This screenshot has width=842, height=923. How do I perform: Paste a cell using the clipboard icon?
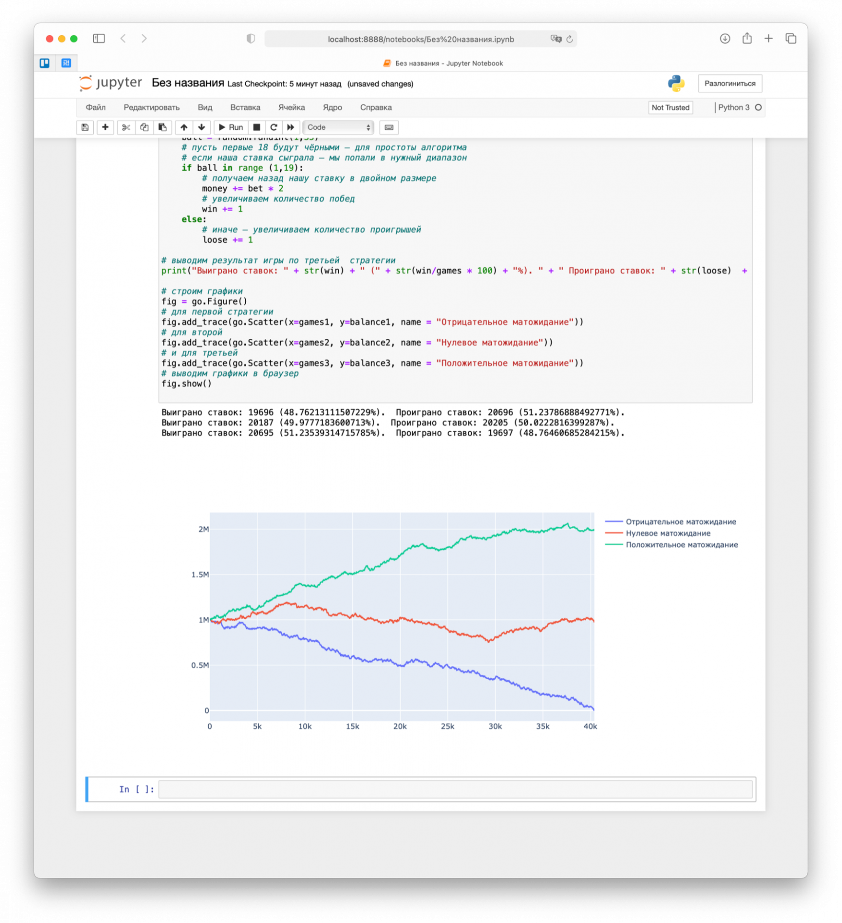click(162, 127)
